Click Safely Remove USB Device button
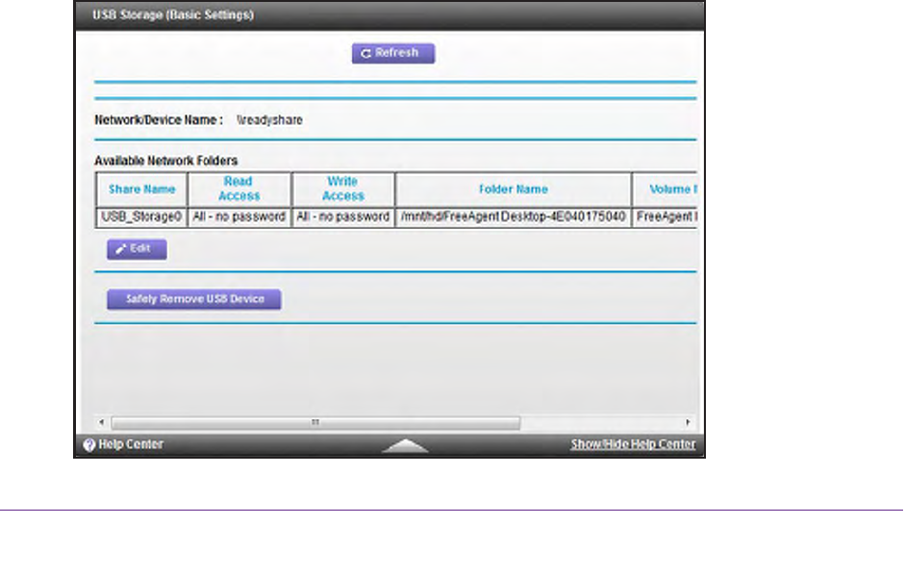Viewport: 905px width, 575px height. pos(194,299)
